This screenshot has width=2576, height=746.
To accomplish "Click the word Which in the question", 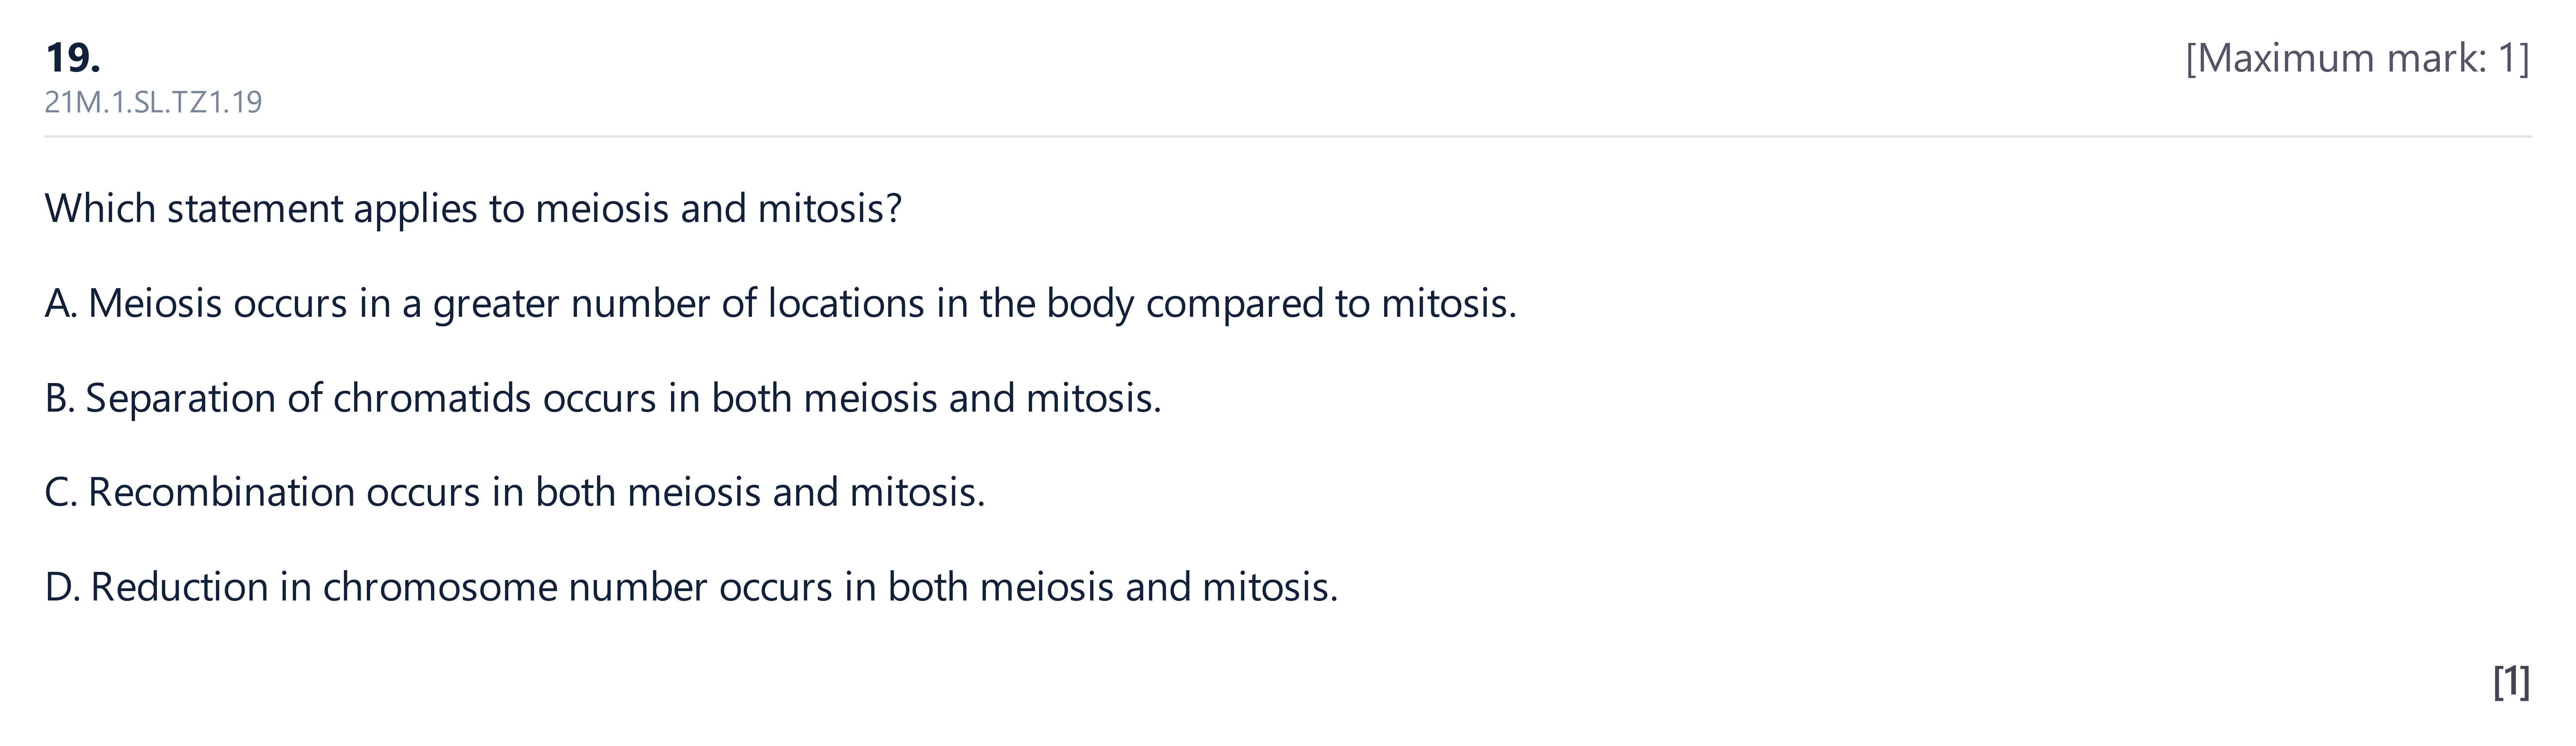I will (x=100, y=209).
